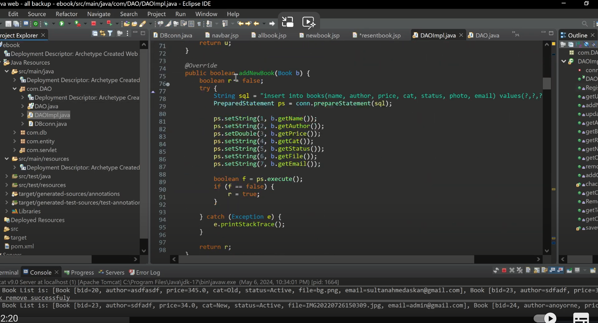Open Project Explorer view menu dots
598x323 pixels.
tap(128, 34)
